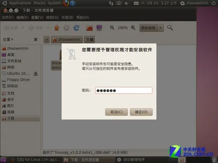The image size is (218, 163).
Task: Select 桌面 in the sidebar
Action: [20, 55]
